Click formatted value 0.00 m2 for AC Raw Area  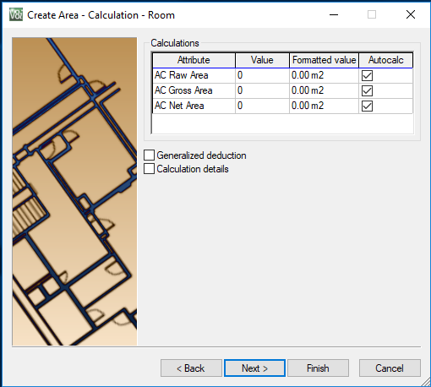tap(325, 75)
